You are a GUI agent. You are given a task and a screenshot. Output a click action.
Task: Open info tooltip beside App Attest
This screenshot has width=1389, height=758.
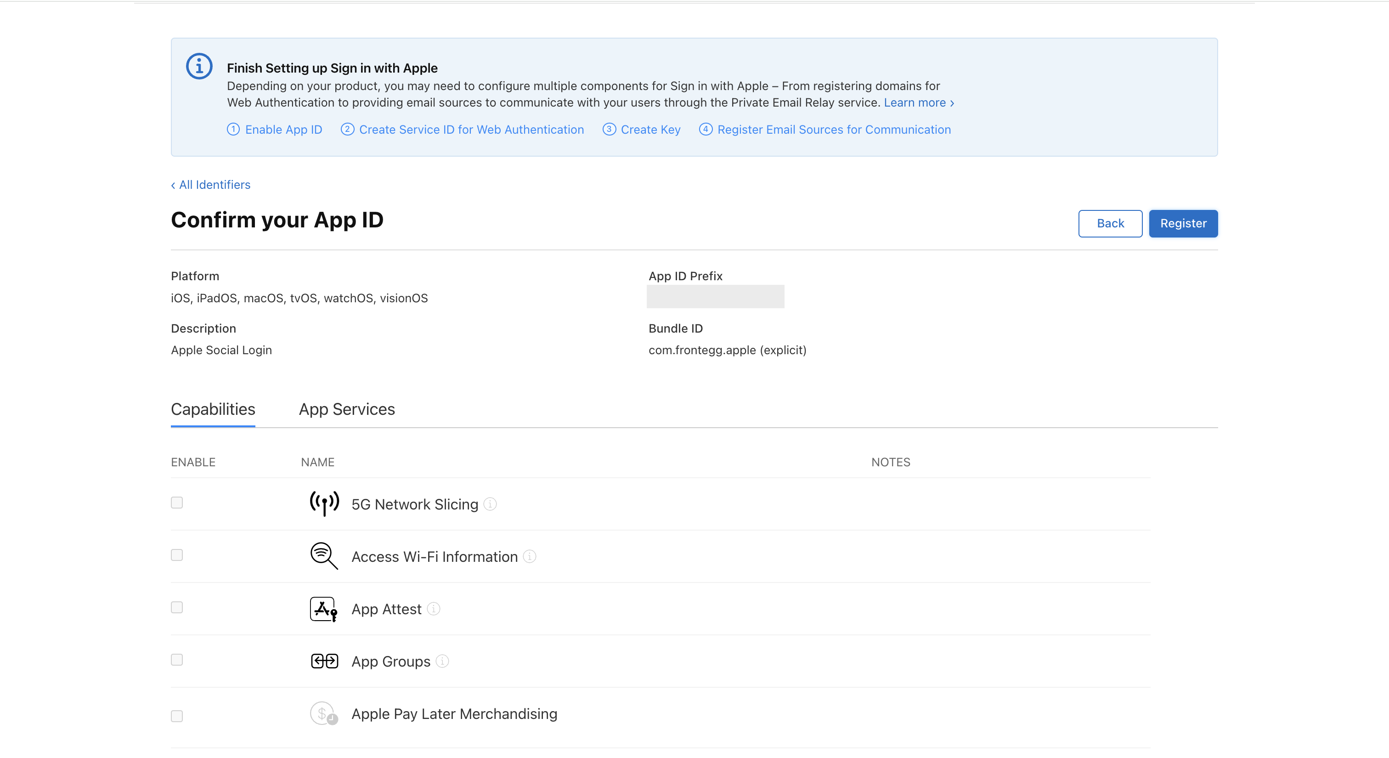coord(434,609)
